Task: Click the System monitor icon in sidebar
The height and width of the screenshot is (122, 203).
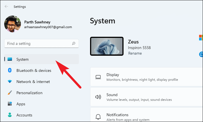Action: click(x=10, y=59)
